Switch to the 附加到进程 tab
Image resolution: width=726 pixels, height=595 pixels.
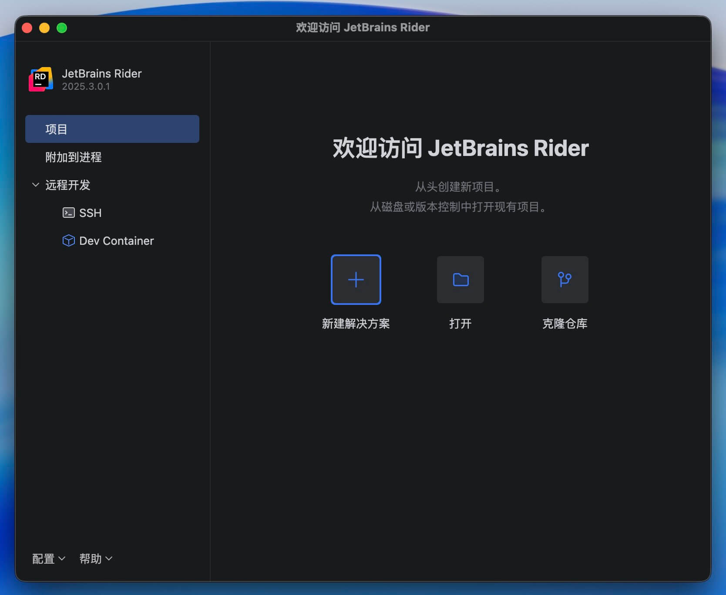[x=74, y=157]
